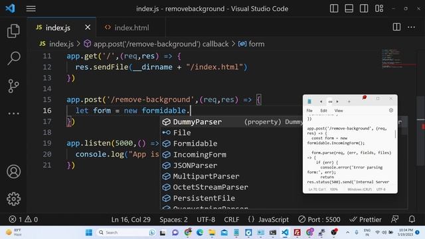Add a new tab in Notepad
Viewport: 425px width, 239px height.
click(x=349, y=102)
